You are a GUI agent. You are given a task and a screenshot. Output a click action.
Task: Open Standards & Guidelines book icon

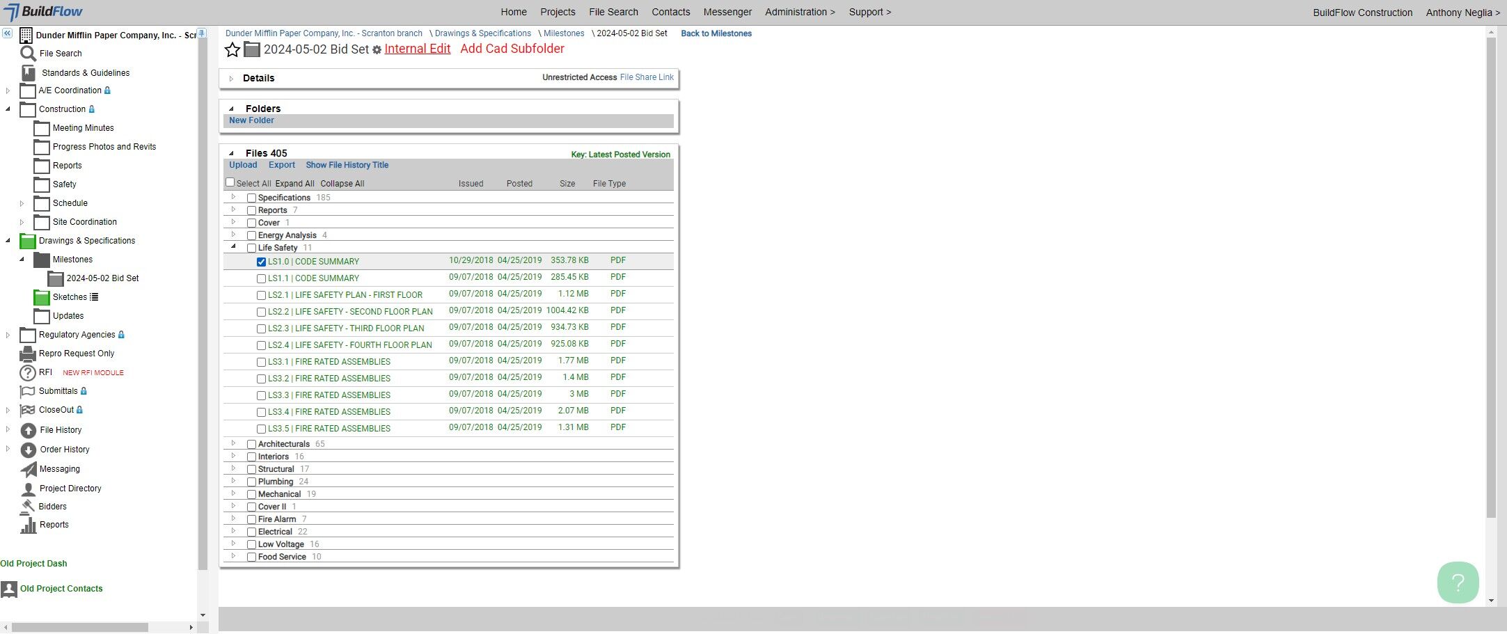click(28, 72)
